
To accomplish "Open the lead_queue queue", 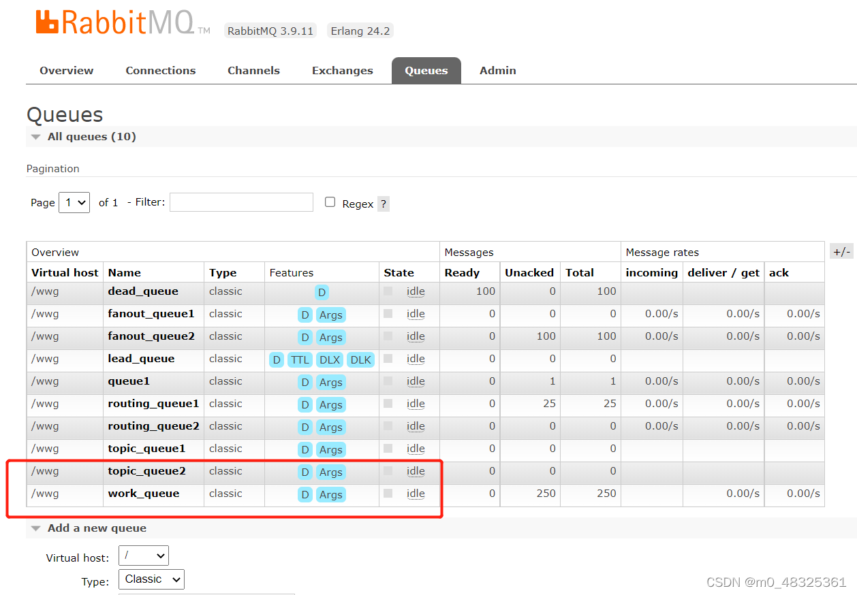I will pos(141,359).
